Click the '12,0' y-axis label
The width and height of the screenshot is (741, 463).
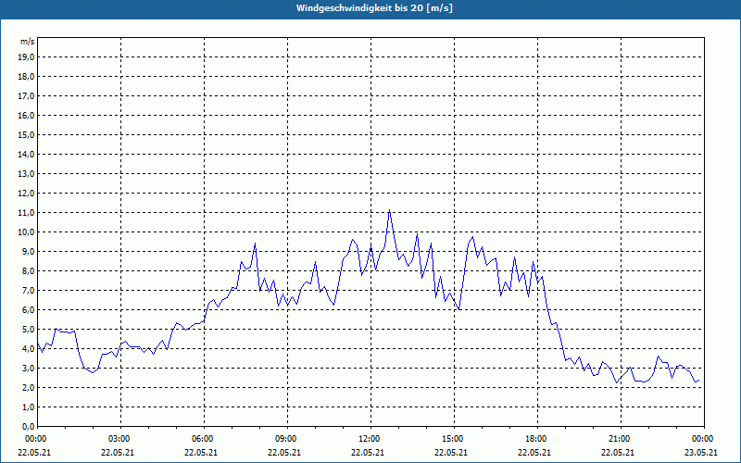click(x=27, y=194)
